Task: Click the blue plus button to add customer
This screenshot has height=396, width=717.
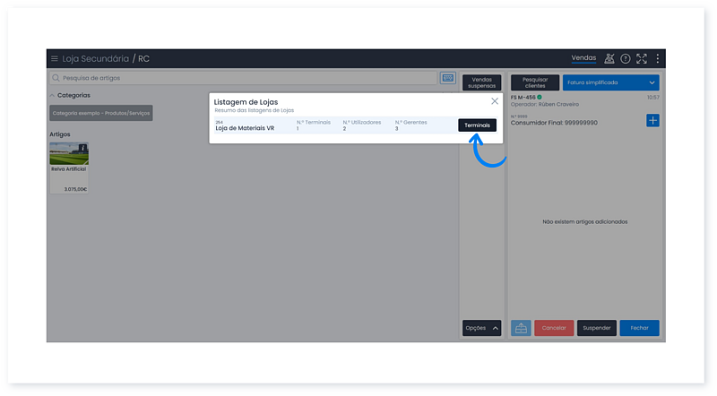Action: [x=652, y=120]
